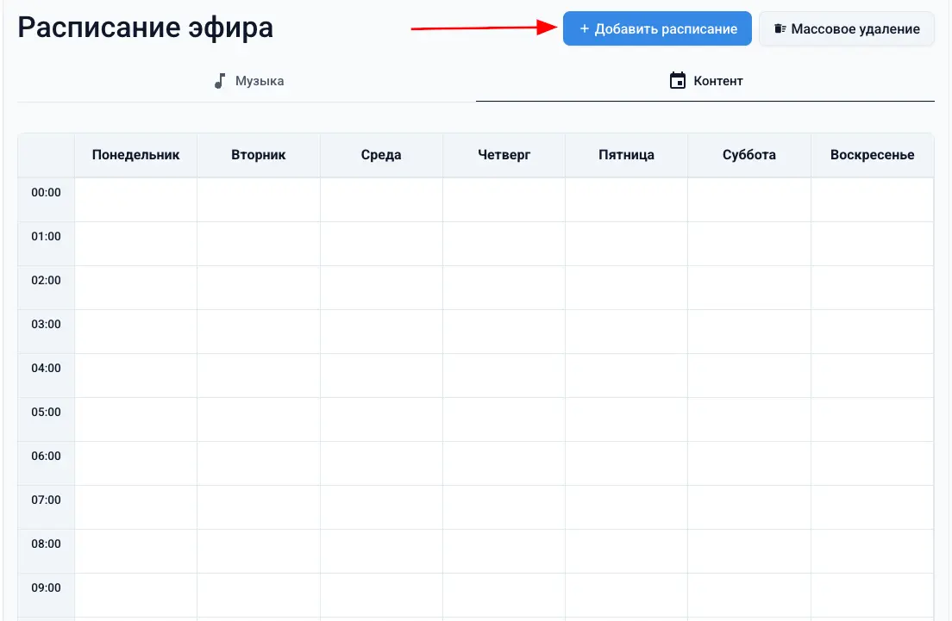Click the Массовое удаление button
This screenshot has height=621, width=952.
pos(846,28)
